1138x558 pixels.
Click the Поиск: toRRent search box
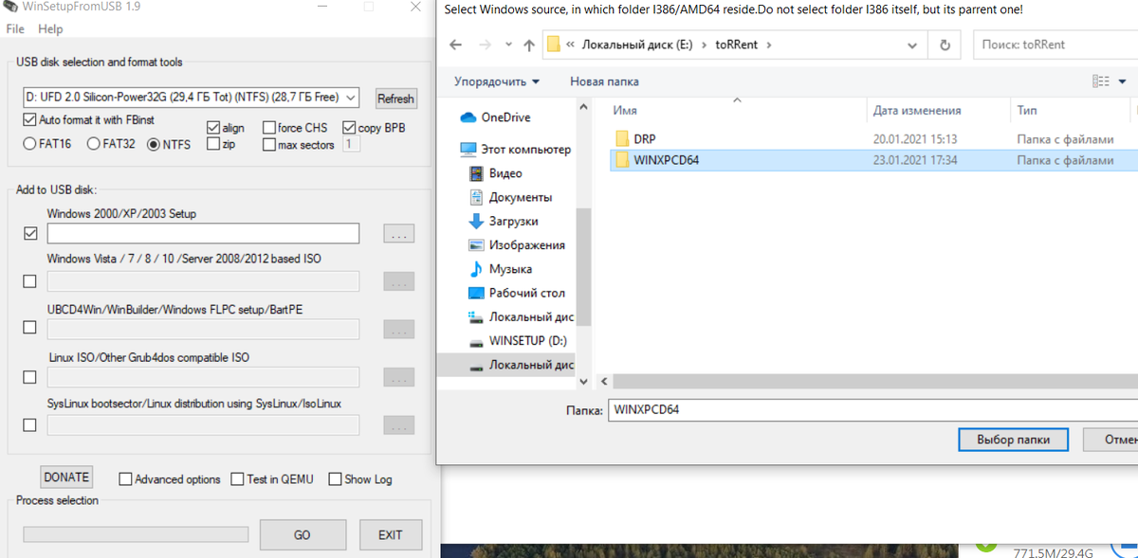pos(1055,45)
